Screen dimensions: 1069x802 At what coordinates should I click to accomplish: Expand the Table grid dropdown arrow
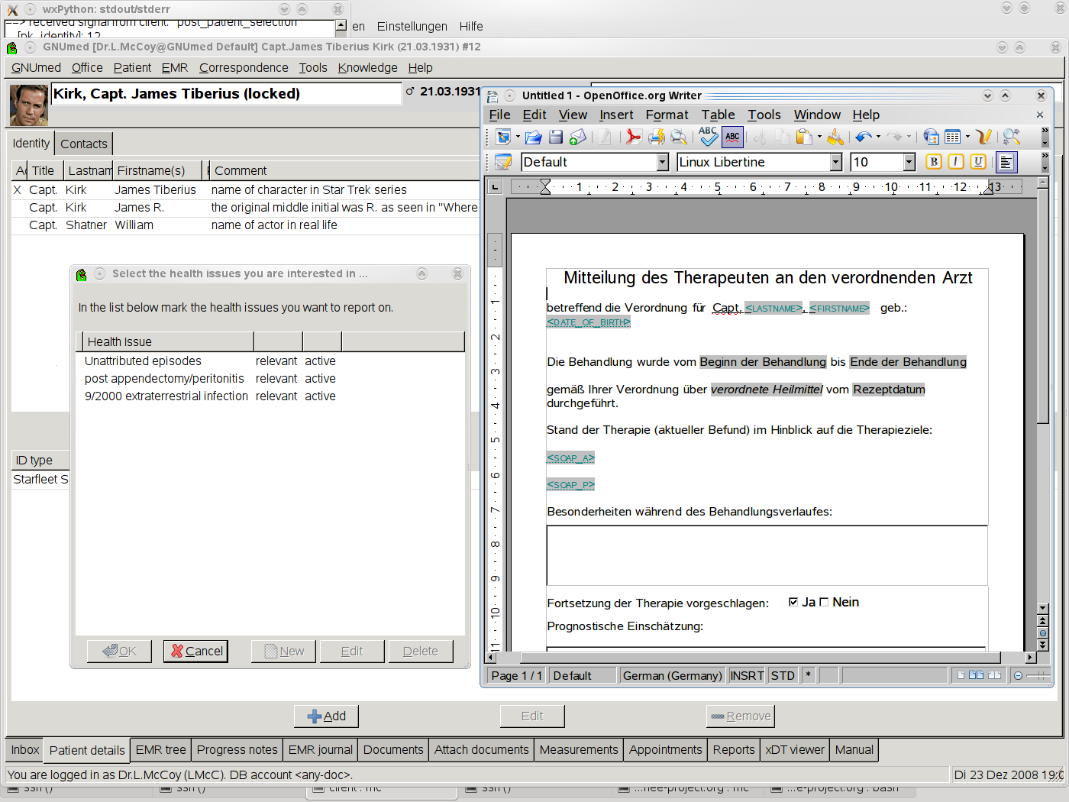(967, 137)
